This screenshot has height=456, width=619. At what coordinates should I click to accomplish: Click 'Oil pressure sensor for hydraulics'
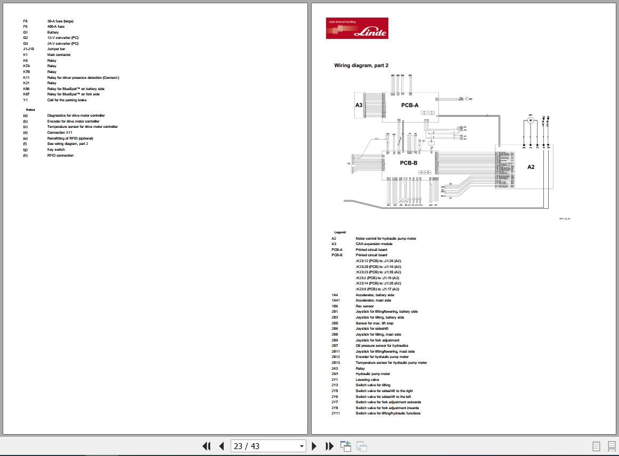382,345
